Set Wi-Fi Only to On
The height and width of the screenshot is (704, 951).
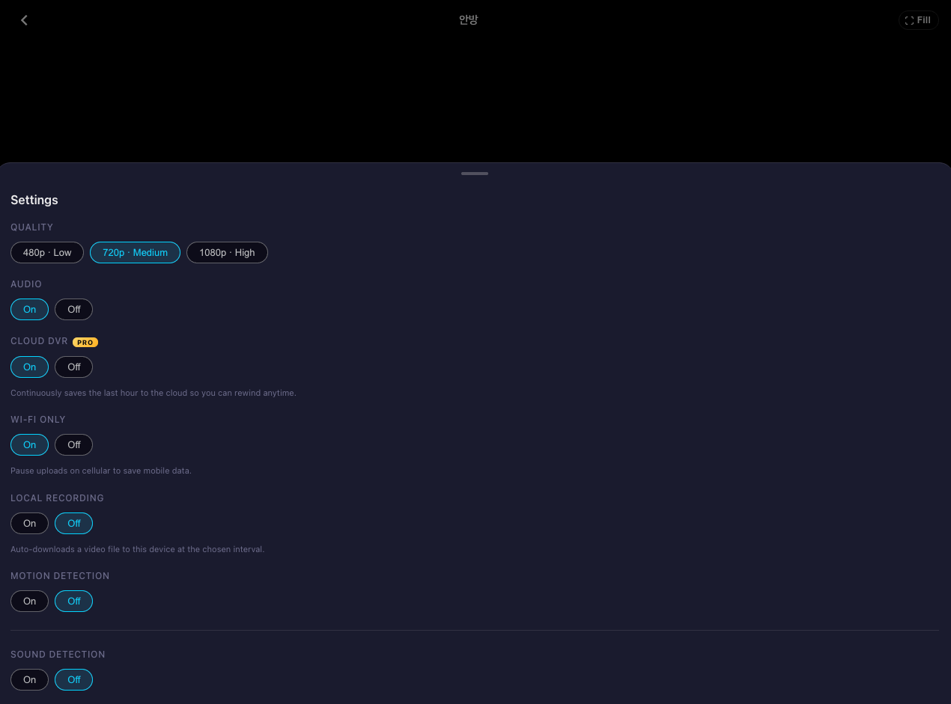click(29, 445)
